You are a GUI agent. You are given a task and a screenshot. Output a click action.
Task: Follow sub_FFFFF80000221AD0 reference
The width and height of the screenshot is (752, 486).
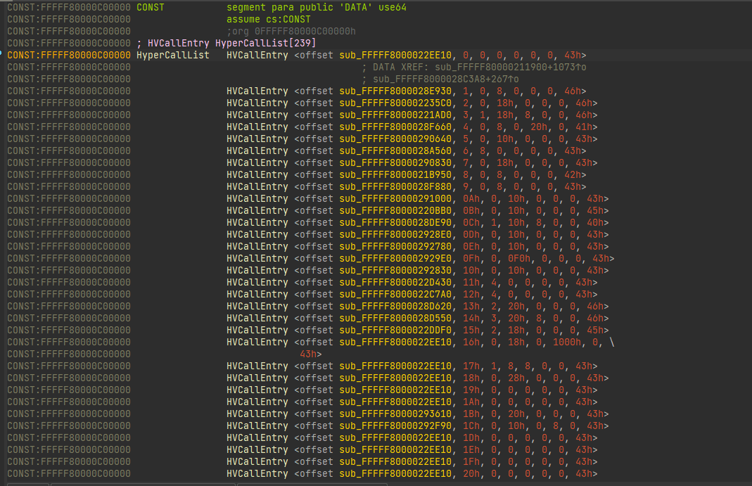395,115
